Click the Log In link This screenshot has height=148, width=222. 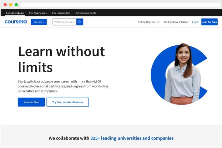(x=196, y=22)
